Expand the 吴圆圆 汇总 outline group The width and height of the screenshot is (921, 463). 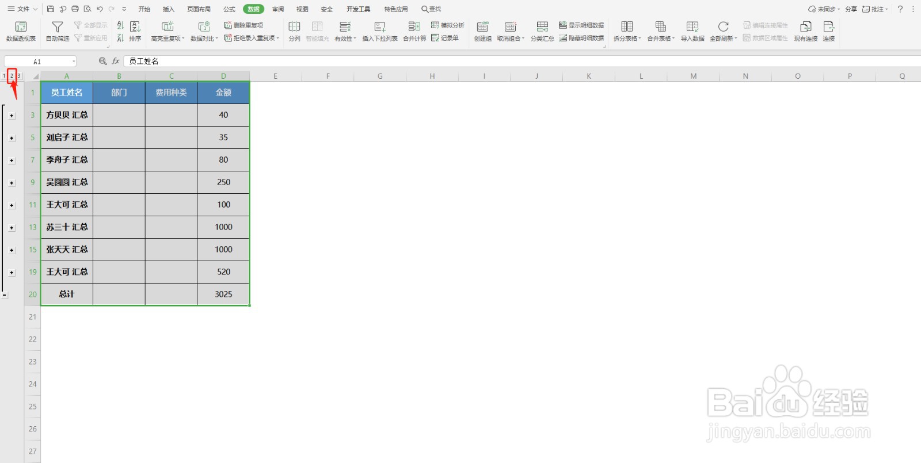click(12, 183)
